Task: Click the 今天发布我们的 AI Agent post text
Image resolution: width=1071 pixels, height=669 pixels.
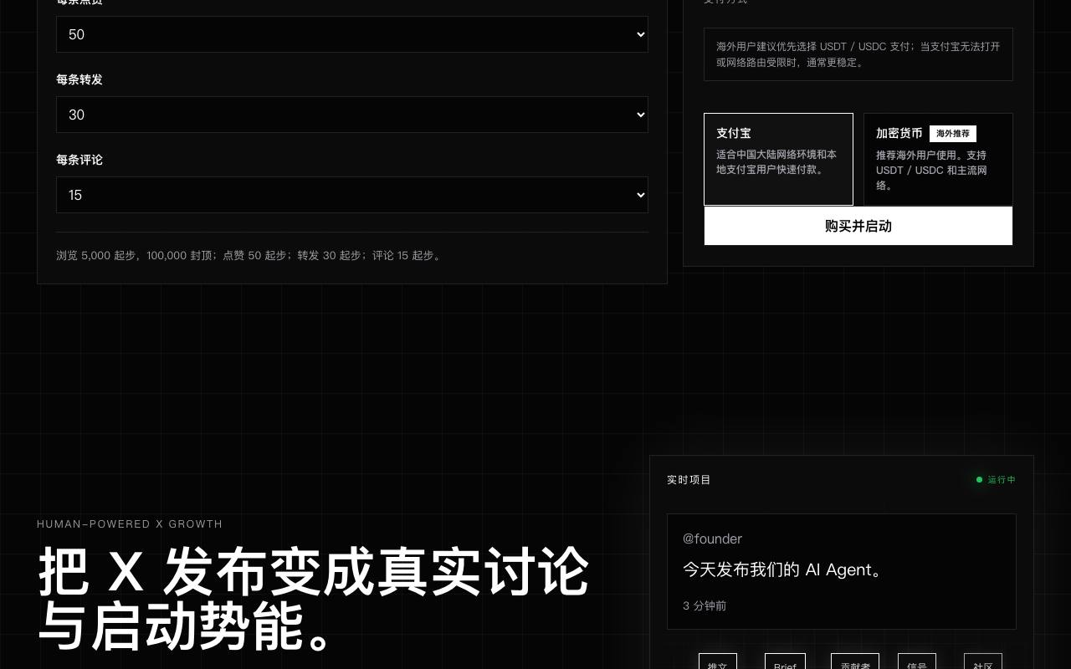Action: coord(783,569)
